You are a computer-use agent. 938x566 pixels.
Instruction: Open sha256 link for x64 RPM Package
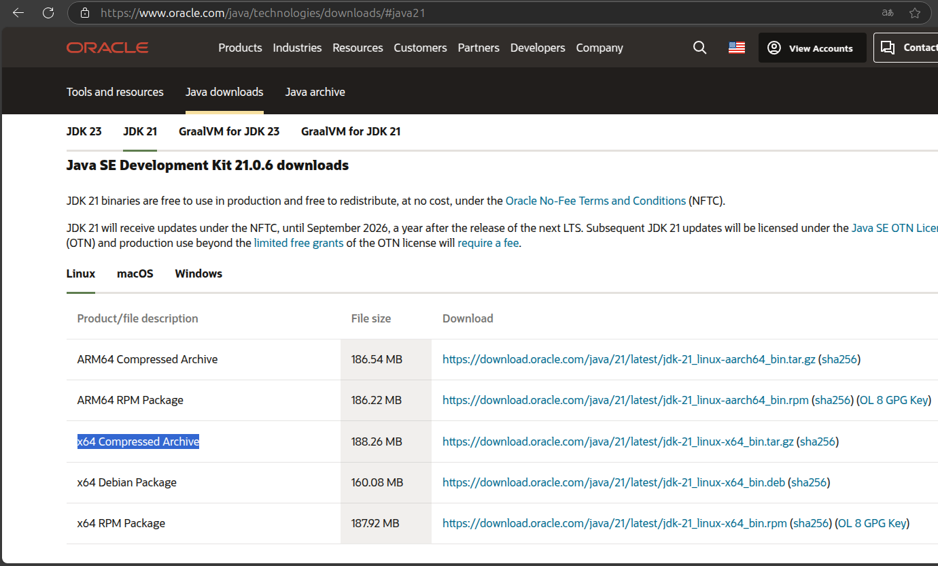coord(811,523)
